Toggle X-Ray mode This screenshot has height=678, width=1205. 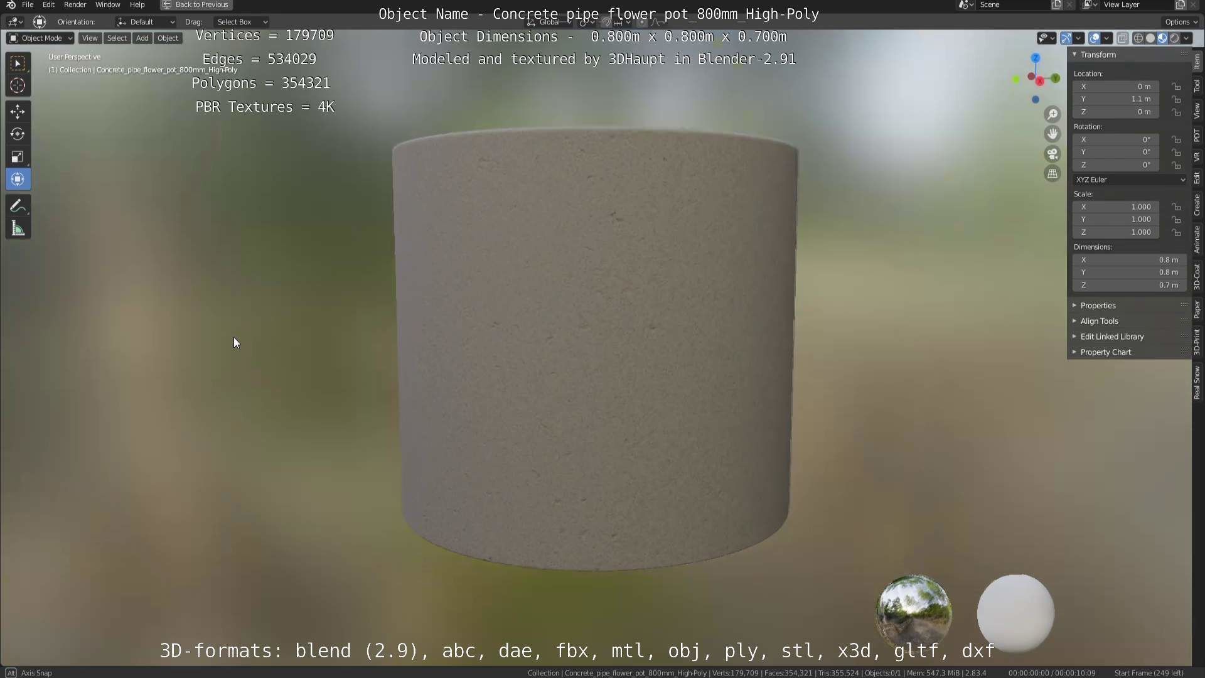1123,38
